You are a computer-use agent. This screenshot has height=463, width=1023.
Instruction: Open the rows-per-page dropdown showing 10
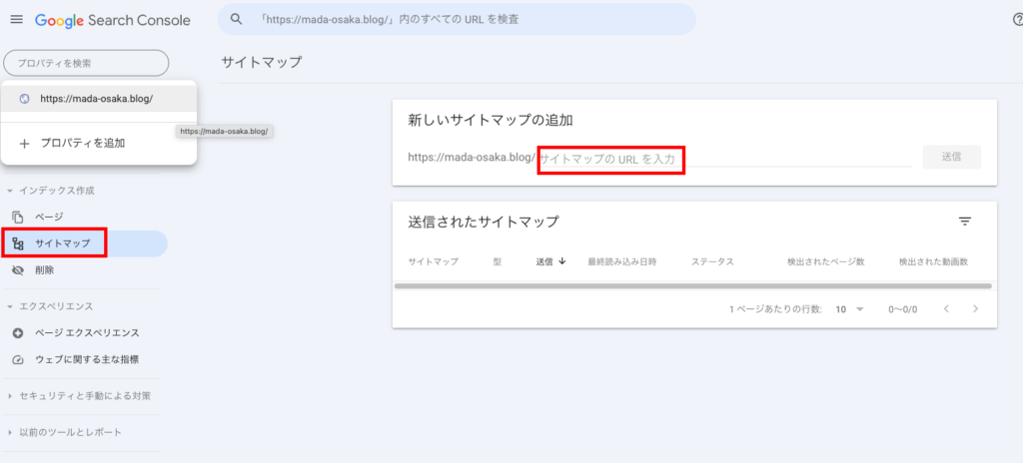tap(849, 309)
